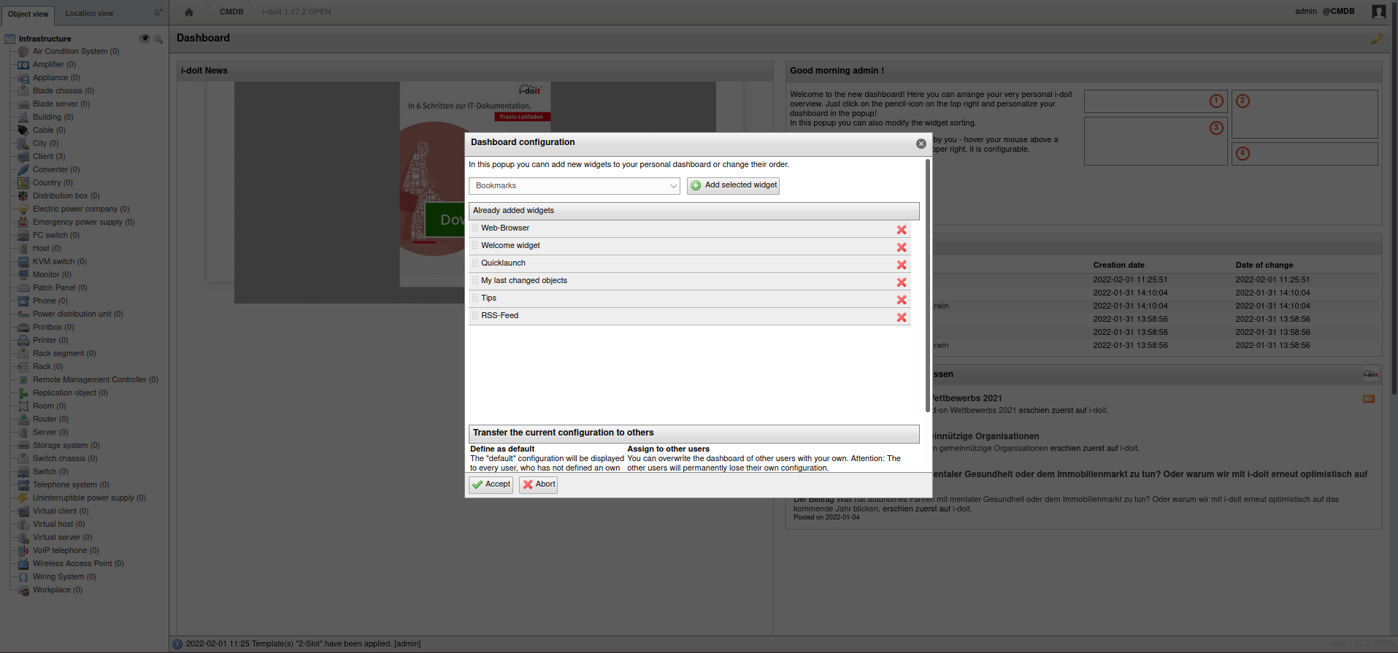The height and width of the screenshot is (653, 1398).
Task: Open the Bookmarks widget dropdown
Action: (x=574, y=186)
